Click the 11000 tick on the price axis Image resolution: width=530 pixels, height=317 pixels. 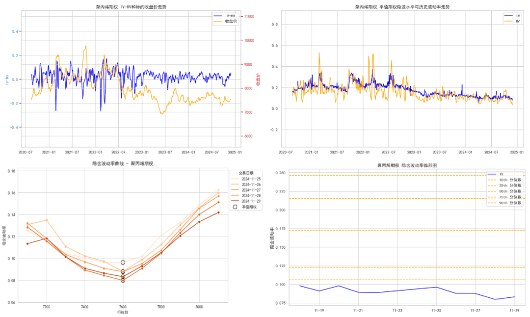click(249, 17)
